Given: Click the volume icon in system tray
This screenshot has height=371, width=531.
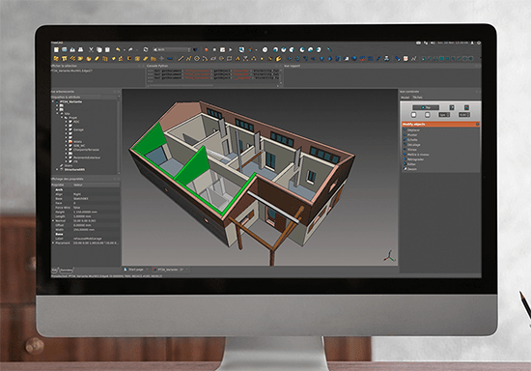Looking at the screenshot, I should pyautogui.click(x=433, y=43).
